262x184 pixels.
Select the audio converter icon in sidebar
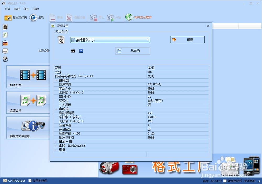point(5,35)
